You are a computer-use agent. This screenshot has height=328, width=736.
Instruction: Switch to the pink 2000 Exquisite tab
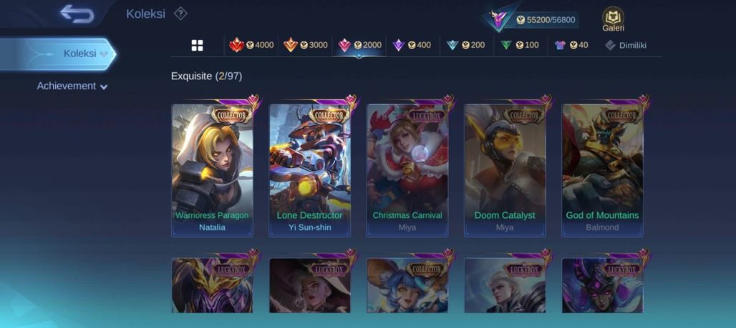click(359, 45)
